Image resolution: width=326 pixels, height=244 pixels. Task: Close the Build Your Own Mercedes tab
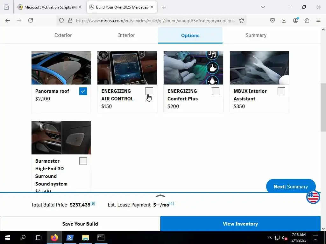coord(152,7)
